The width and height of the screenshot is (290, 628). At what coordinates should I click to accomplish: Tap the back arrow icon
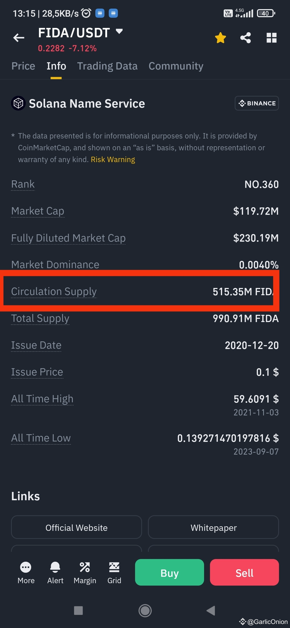click(19, 38)
